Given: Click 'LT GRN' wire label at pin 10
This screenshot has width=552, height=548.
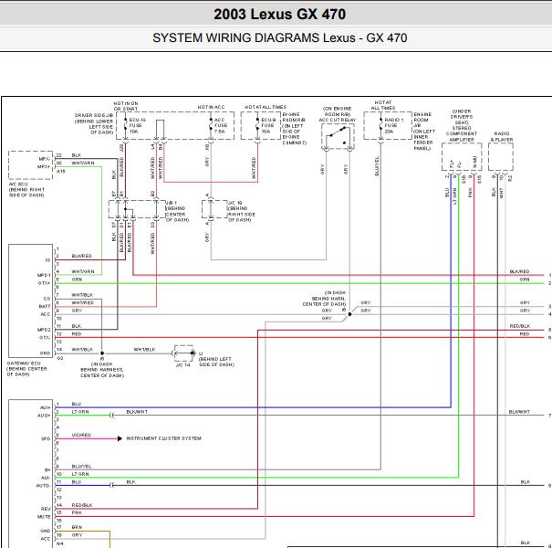Looking at the screenshot, I should tap(80, 474).
